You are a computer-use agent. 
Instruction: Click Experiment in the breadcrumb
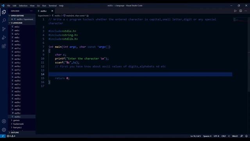(43, 16)
